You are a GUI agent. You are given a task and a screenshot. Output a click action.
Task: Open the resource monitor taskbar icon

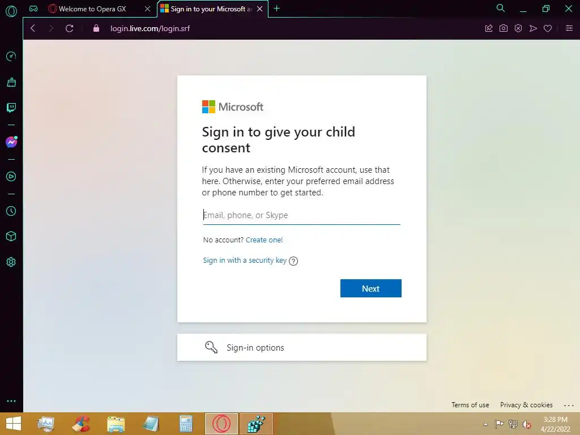46,424
